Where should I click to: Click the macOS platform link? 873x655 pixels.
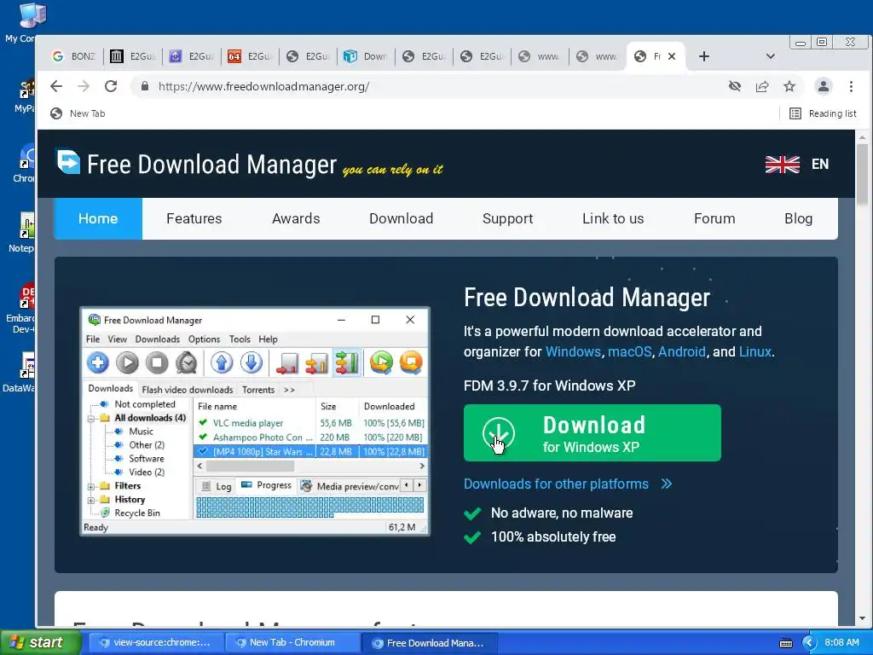click(629, 352)
